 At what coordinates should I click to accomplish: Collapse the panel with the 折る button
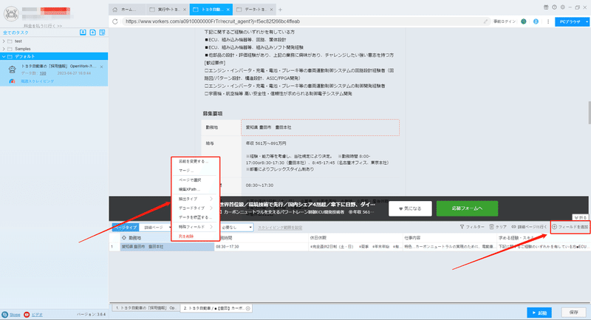pos(580,217)
